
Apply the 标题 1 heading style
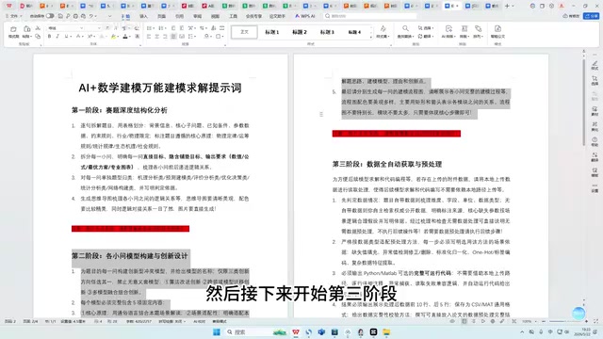tap(272, 32)
